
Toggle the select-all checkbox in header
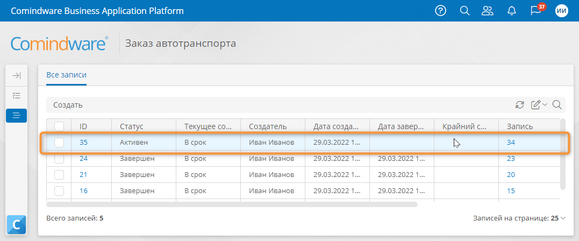(x=59, y=126)
